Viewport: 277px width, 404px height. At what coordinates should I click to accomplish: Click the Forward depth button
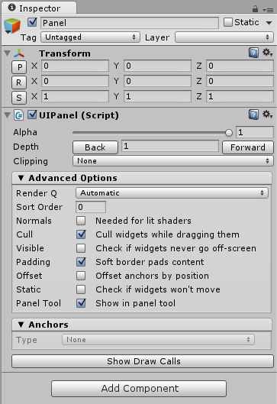click(248, 147)
